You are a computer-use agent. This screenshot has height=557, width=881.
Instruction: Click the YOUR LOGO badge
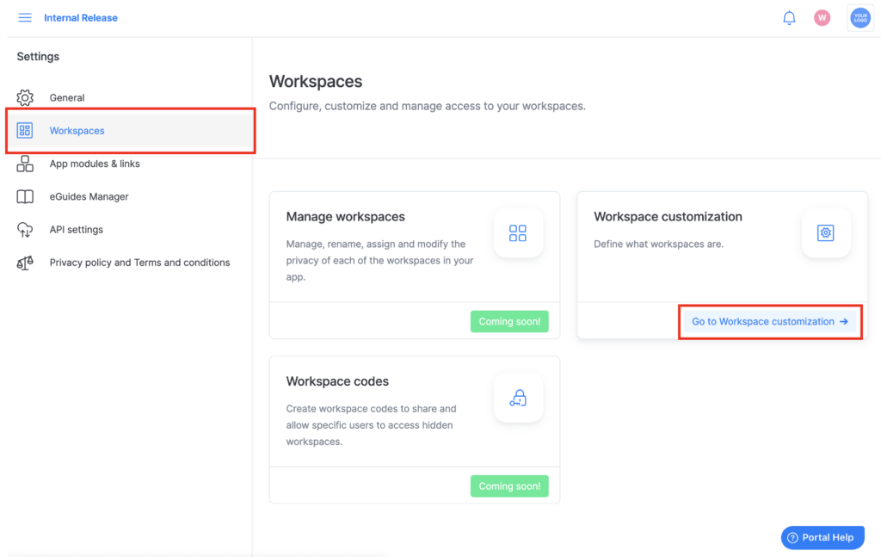(859, 17)
